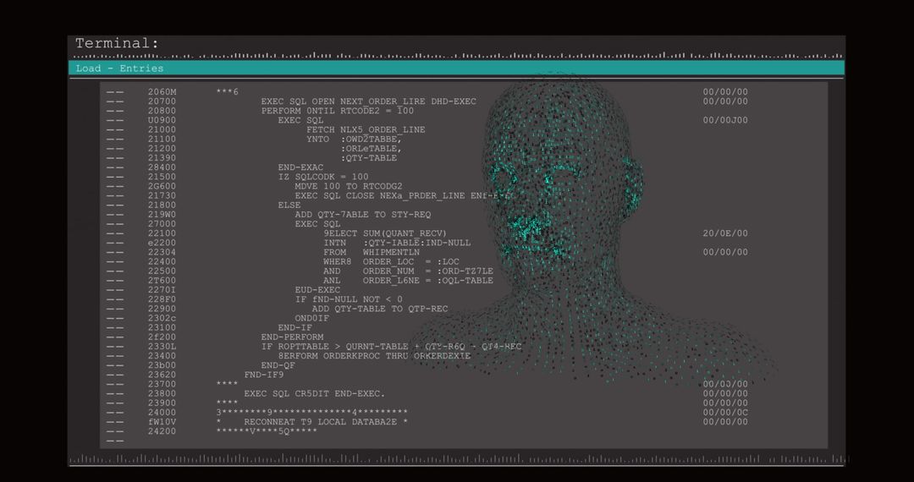Select "PERFORM 0NTIL RTCODE2 = 100" statement
Image resolution: width=914 pixels, height=482 pixels.
point(338,111)
